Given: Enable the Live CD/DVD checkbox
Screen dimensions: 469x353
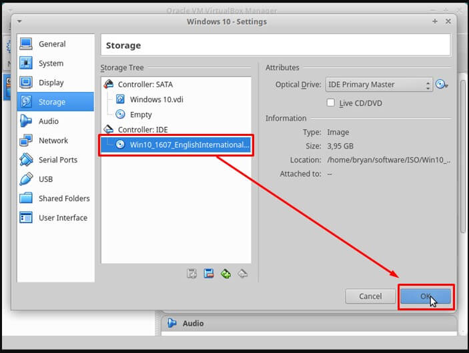Looking at the screenshot, I should point(330,103).
